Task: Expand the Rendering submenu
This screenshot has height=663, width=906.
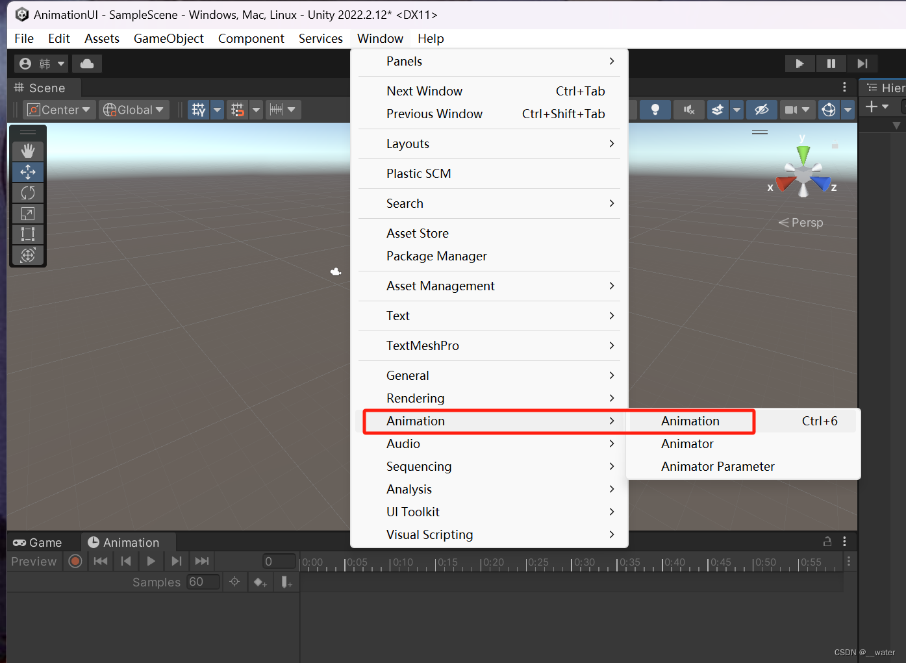Action: (489, 398)
